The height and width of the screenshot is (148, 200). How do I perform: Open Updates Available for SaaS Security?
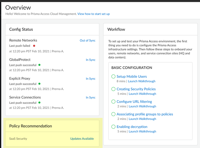tap(82, 139)
